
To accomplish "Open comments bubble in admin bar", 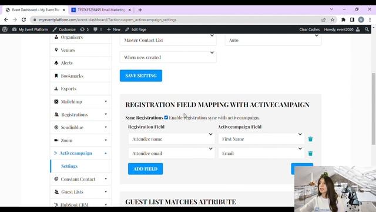I will [x=98, y=29].
